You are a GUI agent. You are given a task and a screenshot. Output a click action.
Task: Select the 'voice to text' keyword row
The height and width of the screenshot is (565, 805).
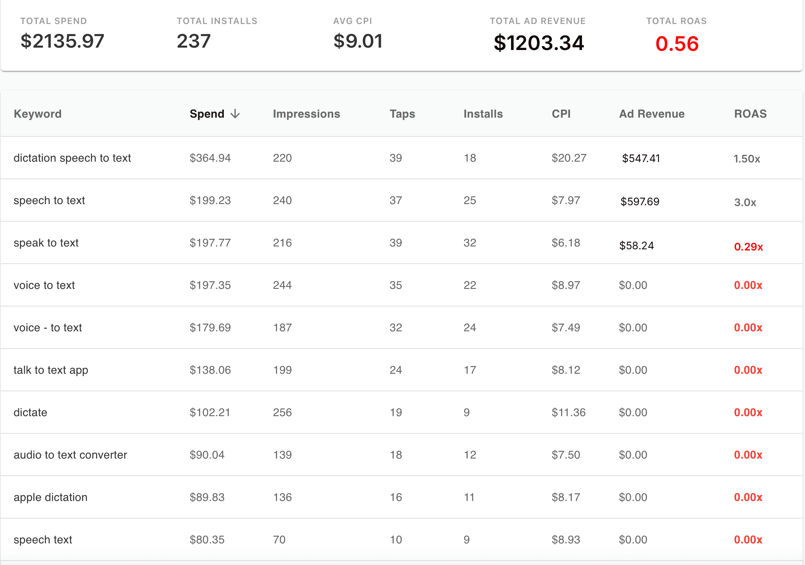coord(44,285)
